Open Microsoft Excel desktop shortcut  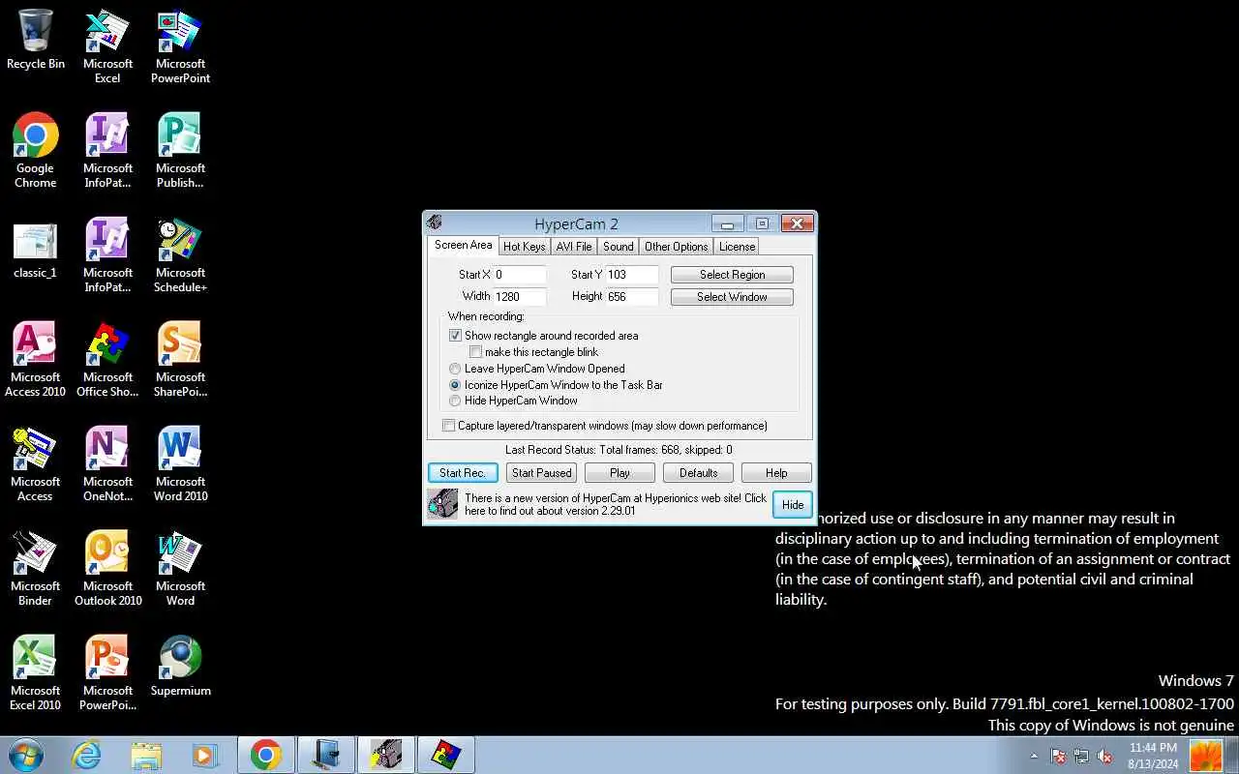coord(107,46)
